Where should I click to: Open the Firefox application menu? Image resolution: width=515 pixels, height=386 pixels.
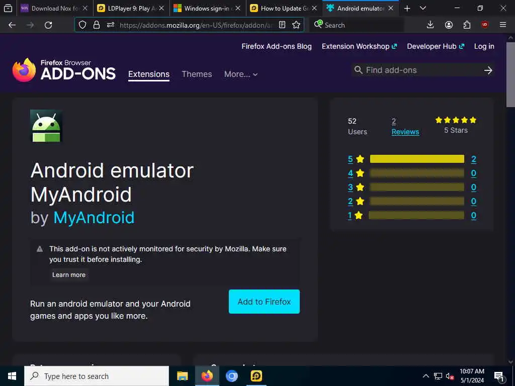point(503,25)
